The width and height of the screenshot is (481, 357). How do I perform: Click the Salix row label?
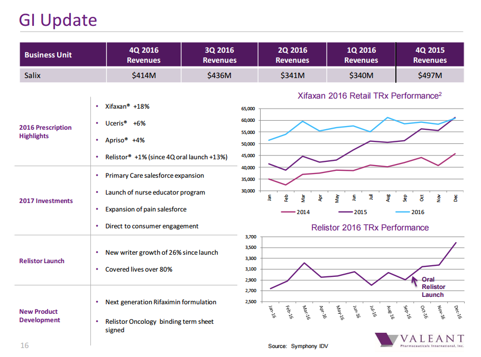(x=33, y=75)
